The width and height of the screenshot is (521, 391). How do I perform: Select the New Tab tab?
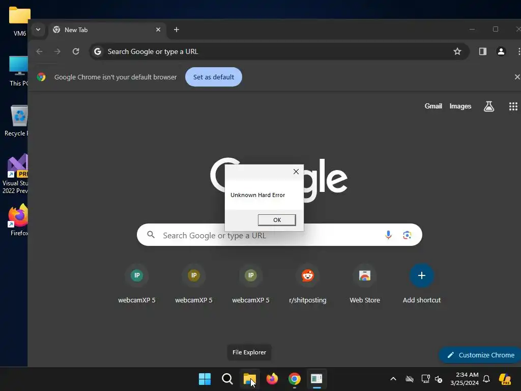tap(106, 30)
